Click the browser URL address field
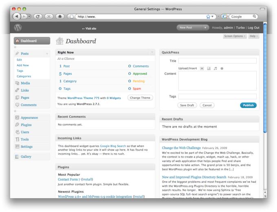This screenshot has width=277, height=212. pos(141,17)
